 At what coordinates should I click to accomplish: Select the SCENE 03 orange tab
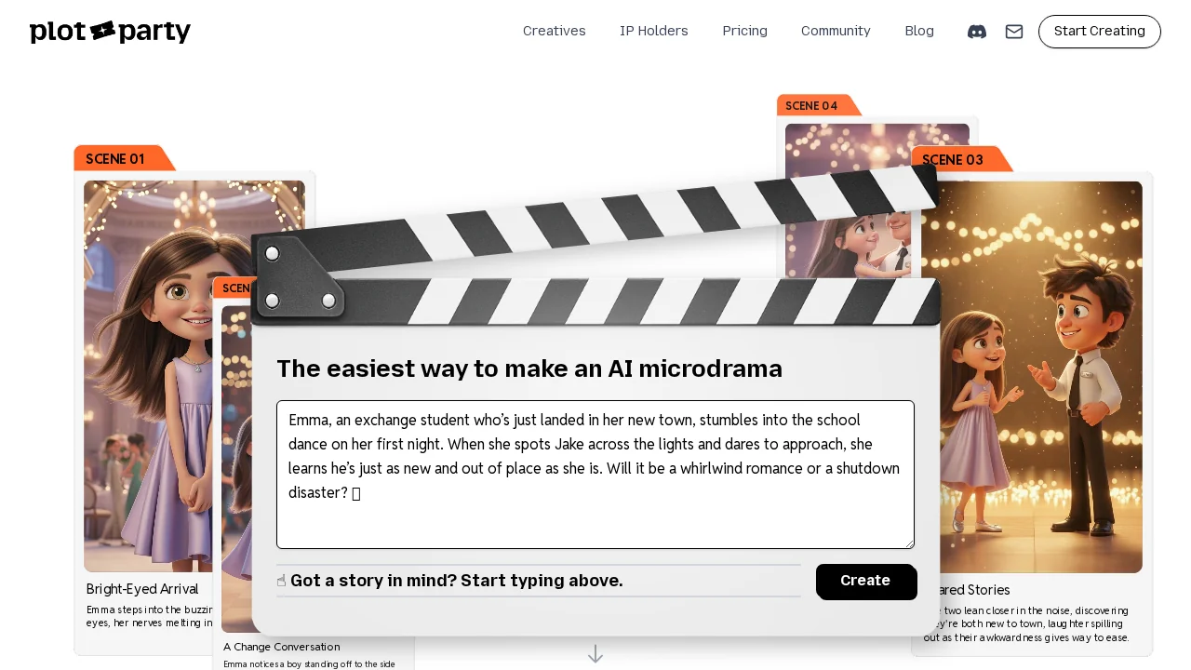pyautogui.click(x=961, y=159)
